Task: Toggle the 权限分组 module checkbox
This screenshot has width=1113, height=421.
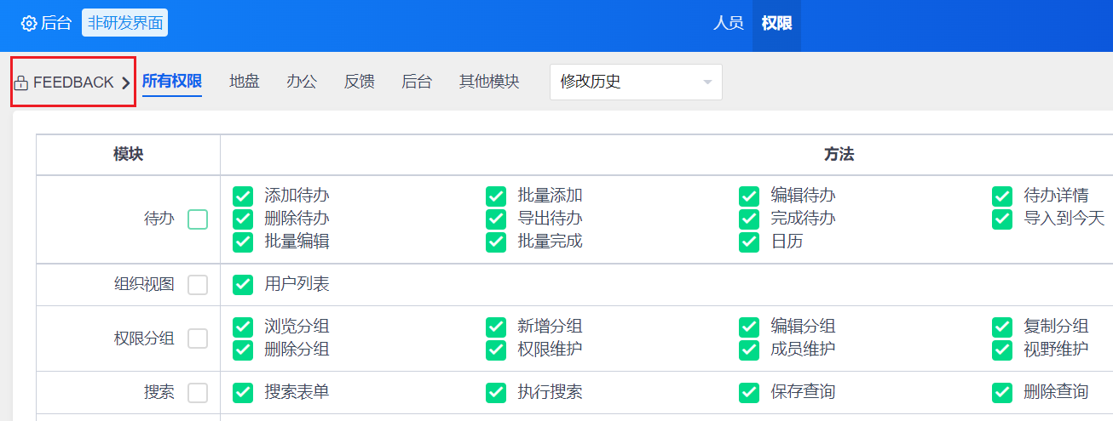Action: coord(198,339)
